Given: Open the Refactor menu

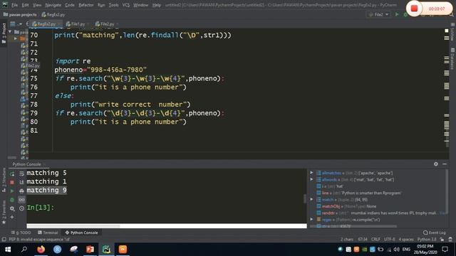Looking at the screenshot, I should tap(86, 5).
